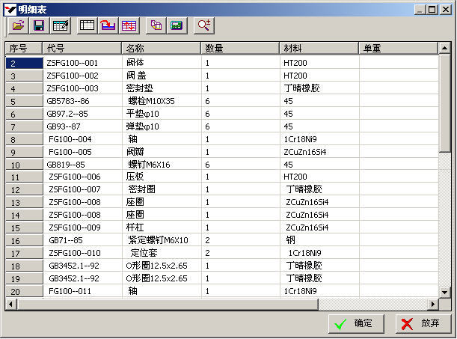Click the magnifier search icon
Viewport: 457px width, 339px height.
[204, 25]
